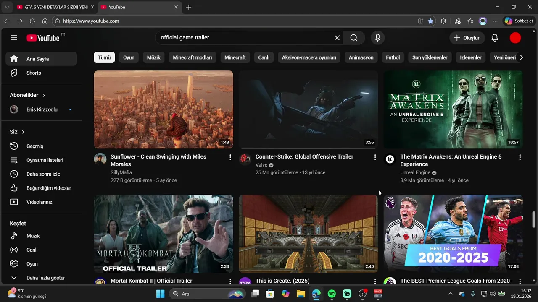Open the browser media control icon
The width and height of the screenshot is (538, 302).
pyautogui.click(x=458, y=21)
